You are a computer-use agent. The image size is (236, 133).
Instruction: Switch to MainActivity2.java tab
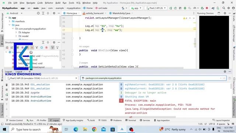[x=121, y=13]
